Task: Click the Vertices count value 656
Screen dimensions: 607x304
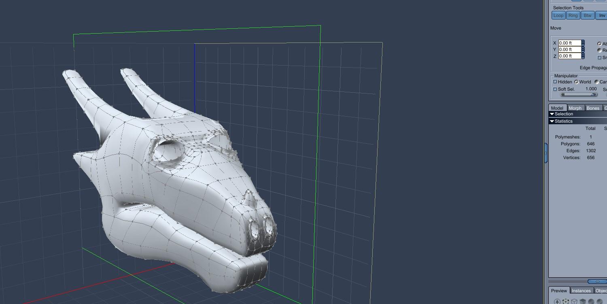Action: click(591, 157)
